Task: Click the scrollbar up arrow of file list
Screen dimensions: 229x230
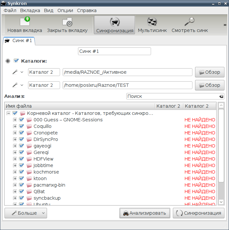Action: [x=221, y=105]
